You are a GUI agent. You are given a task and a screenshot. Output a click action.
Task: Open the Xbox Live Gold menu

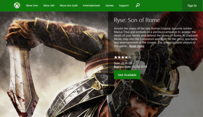pyautogui.click(x=69, y=6)
